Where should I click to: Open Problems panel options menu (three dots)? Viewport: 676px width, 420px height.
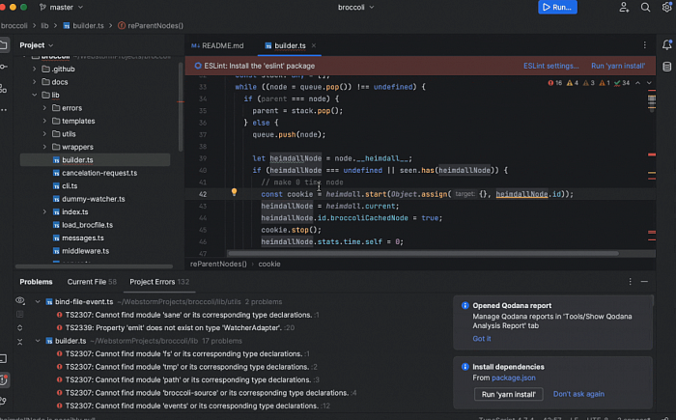630,282
